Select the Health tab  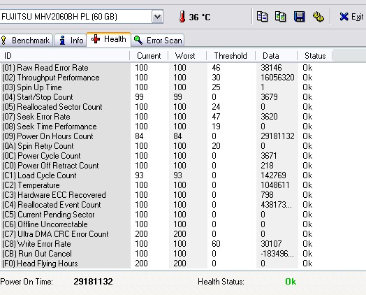(109, 39)
